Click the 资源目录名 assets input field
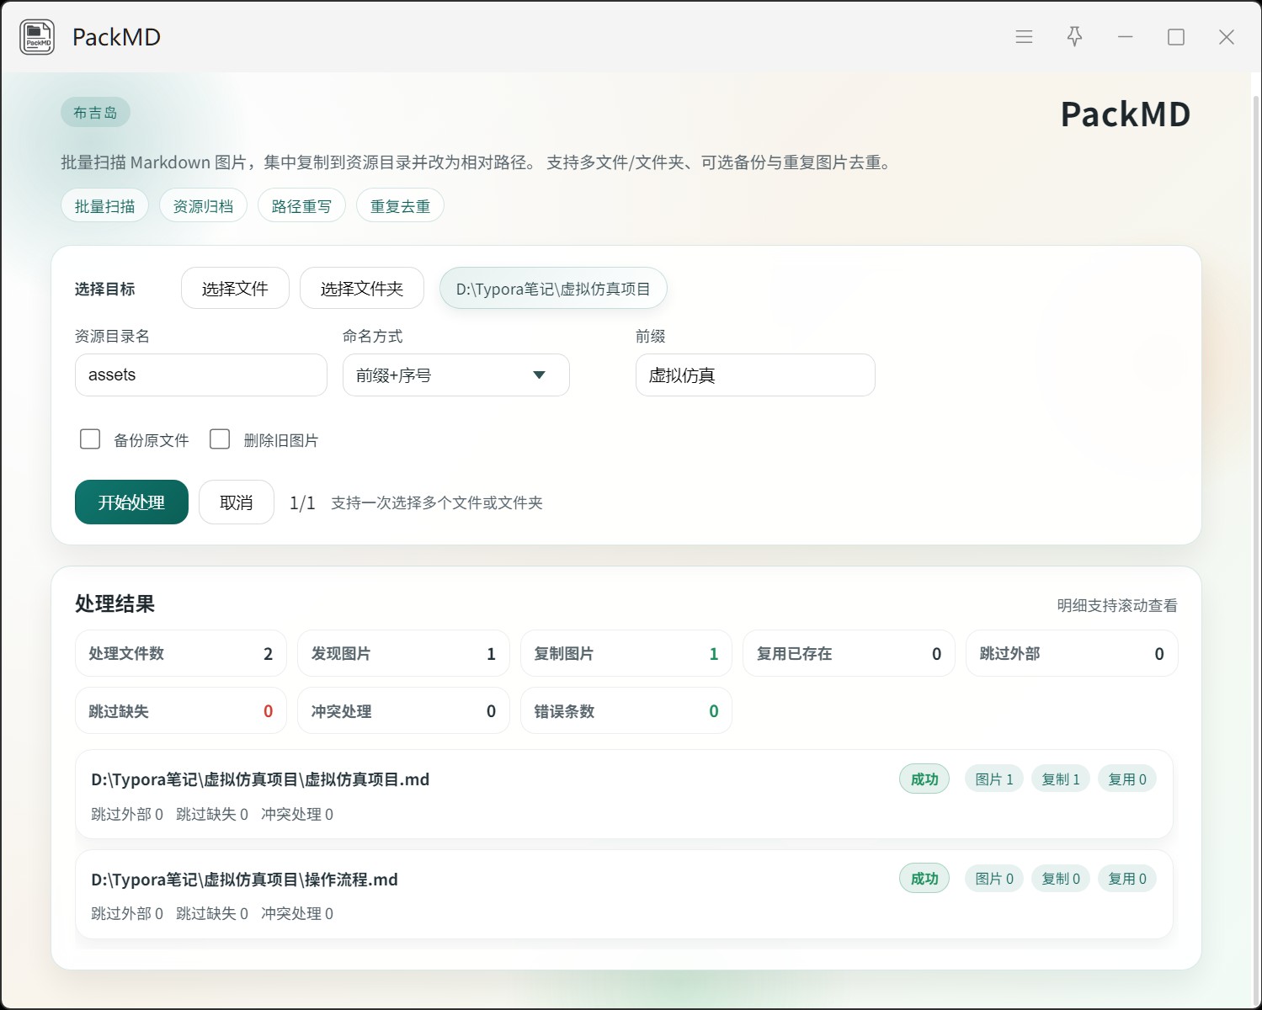 pyautogui.click(x=200, y=375)
